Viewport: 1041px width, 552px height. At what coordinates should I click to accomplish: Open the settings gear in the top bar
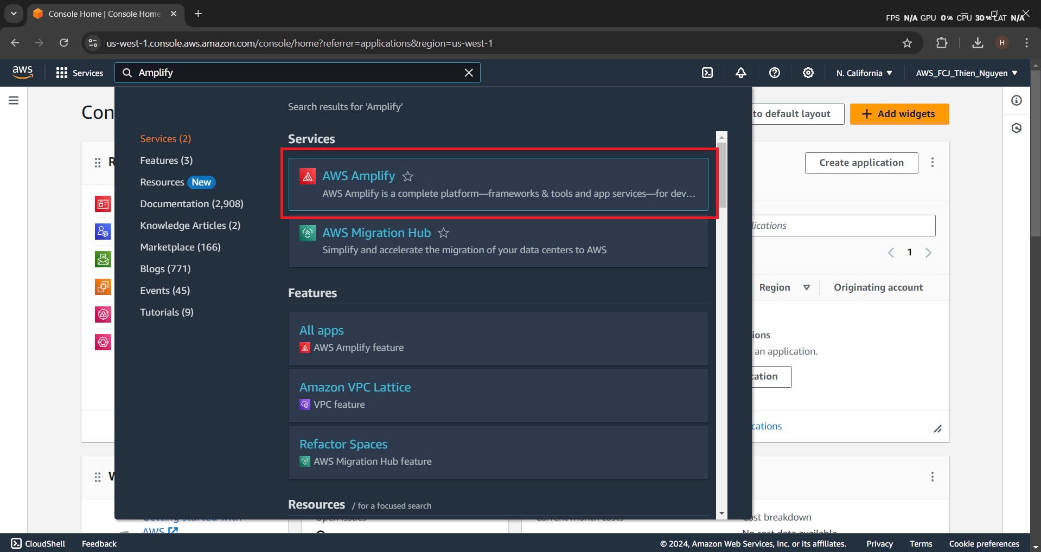808,72
